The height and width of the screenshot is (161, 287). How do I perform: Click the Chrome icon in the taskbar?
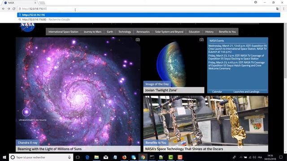pos(143,157)
